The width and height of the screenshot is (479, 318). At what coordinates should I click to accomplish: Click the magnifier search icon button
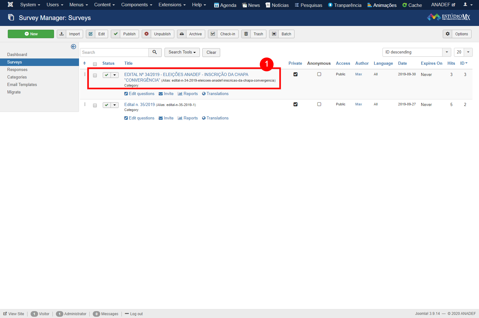pos(155,52)
